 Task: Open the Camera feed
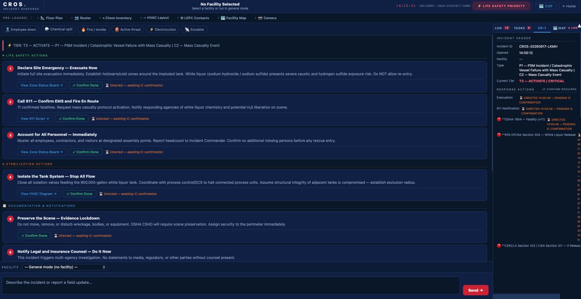click(x=267, y=18)
